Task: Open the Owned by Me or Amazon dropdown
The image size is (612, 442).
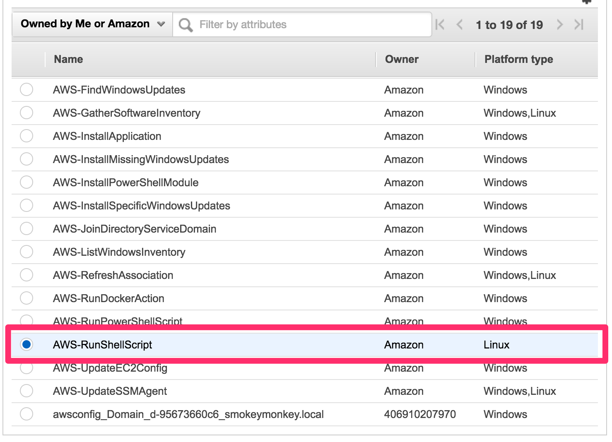Action: [x=91, y=24]
